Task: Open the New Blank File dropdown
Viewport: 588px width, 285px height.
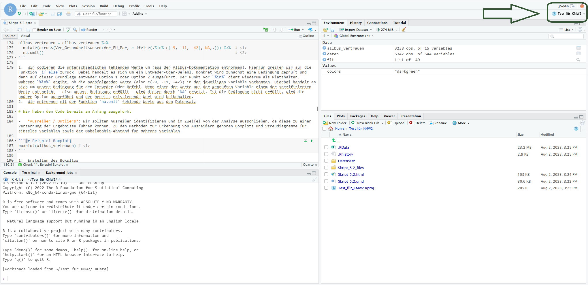Action: click(367, 123)
